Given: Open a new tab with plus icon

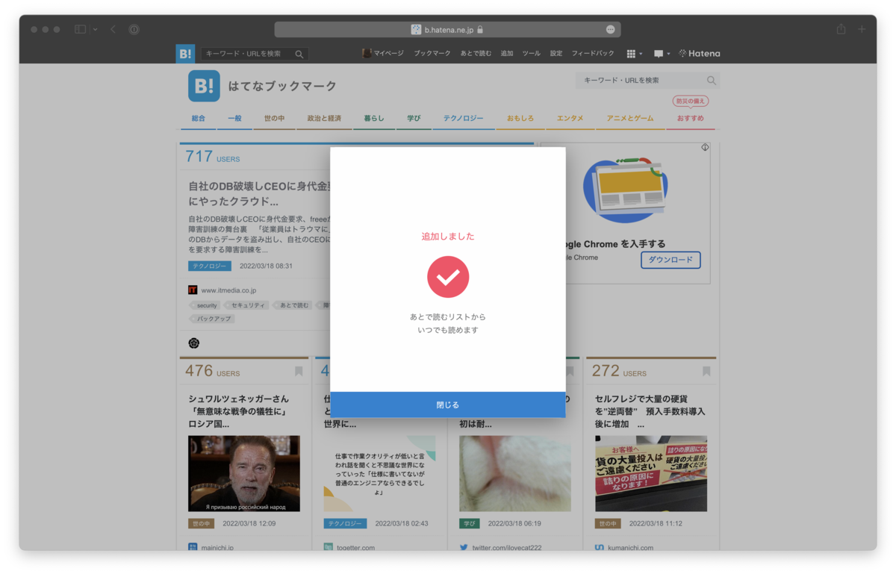Looking at the screenshot, I should pos(862,29).
